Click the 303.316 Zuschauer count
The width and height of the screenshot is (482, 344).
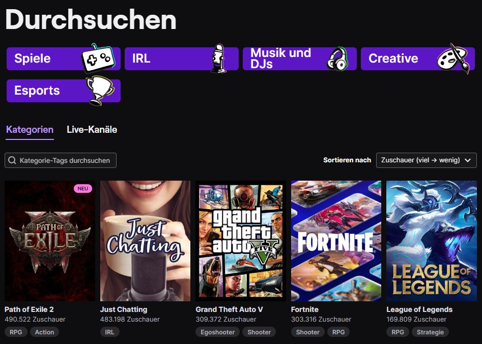coord(321,320)
